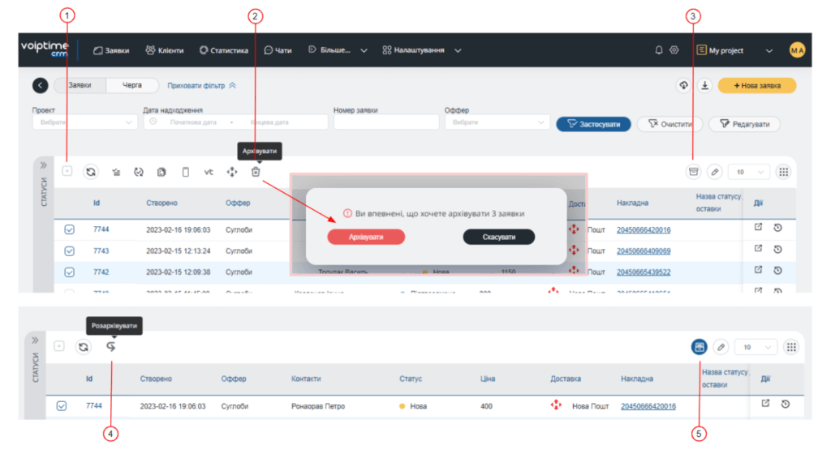831x458 pixels.
Task: Click the pencil icon beside the blue archive icon
Action: click(721, 347)
